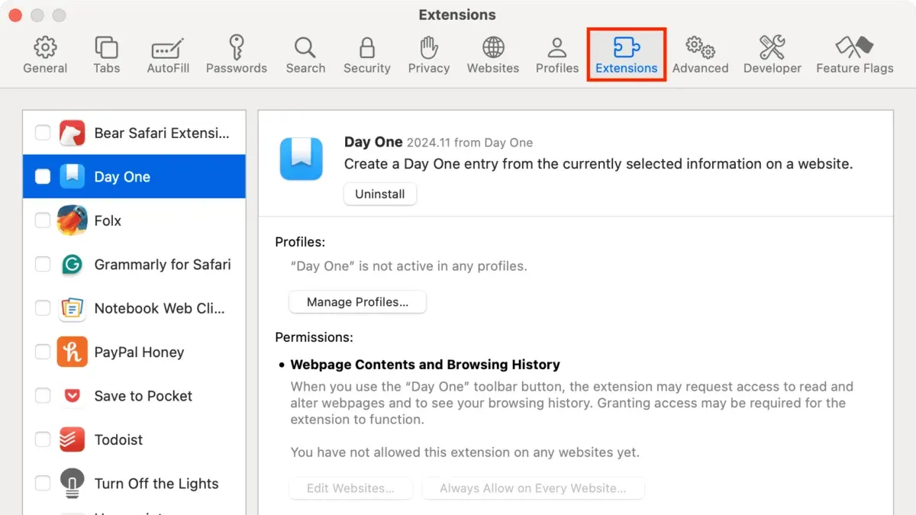916x515 pixels.
Task: Enable the Notebook Web Clipper checkbox
Action: (x=43, y=308)
